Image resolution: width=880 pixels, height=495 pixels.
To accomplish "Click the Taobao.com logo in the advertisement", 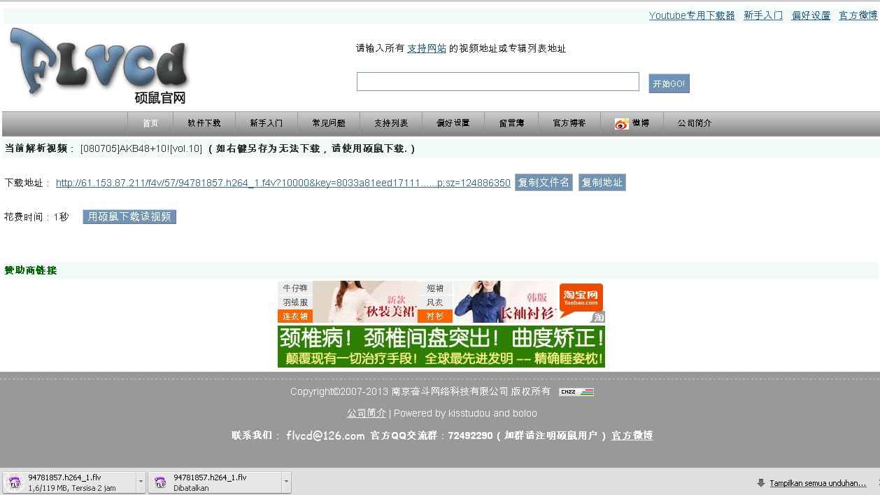I will click(x=580, y=296).
